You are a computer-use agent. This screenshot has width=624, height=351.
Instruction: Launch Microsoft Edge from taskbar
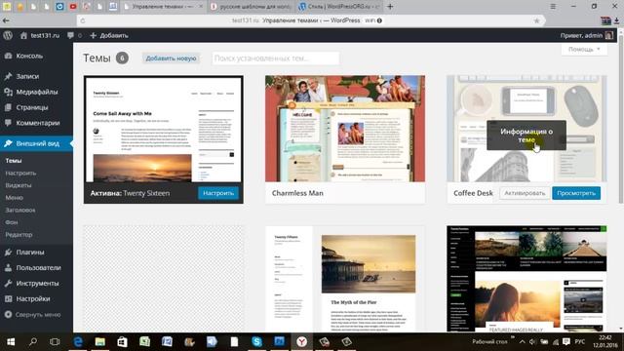click(78, 342)
